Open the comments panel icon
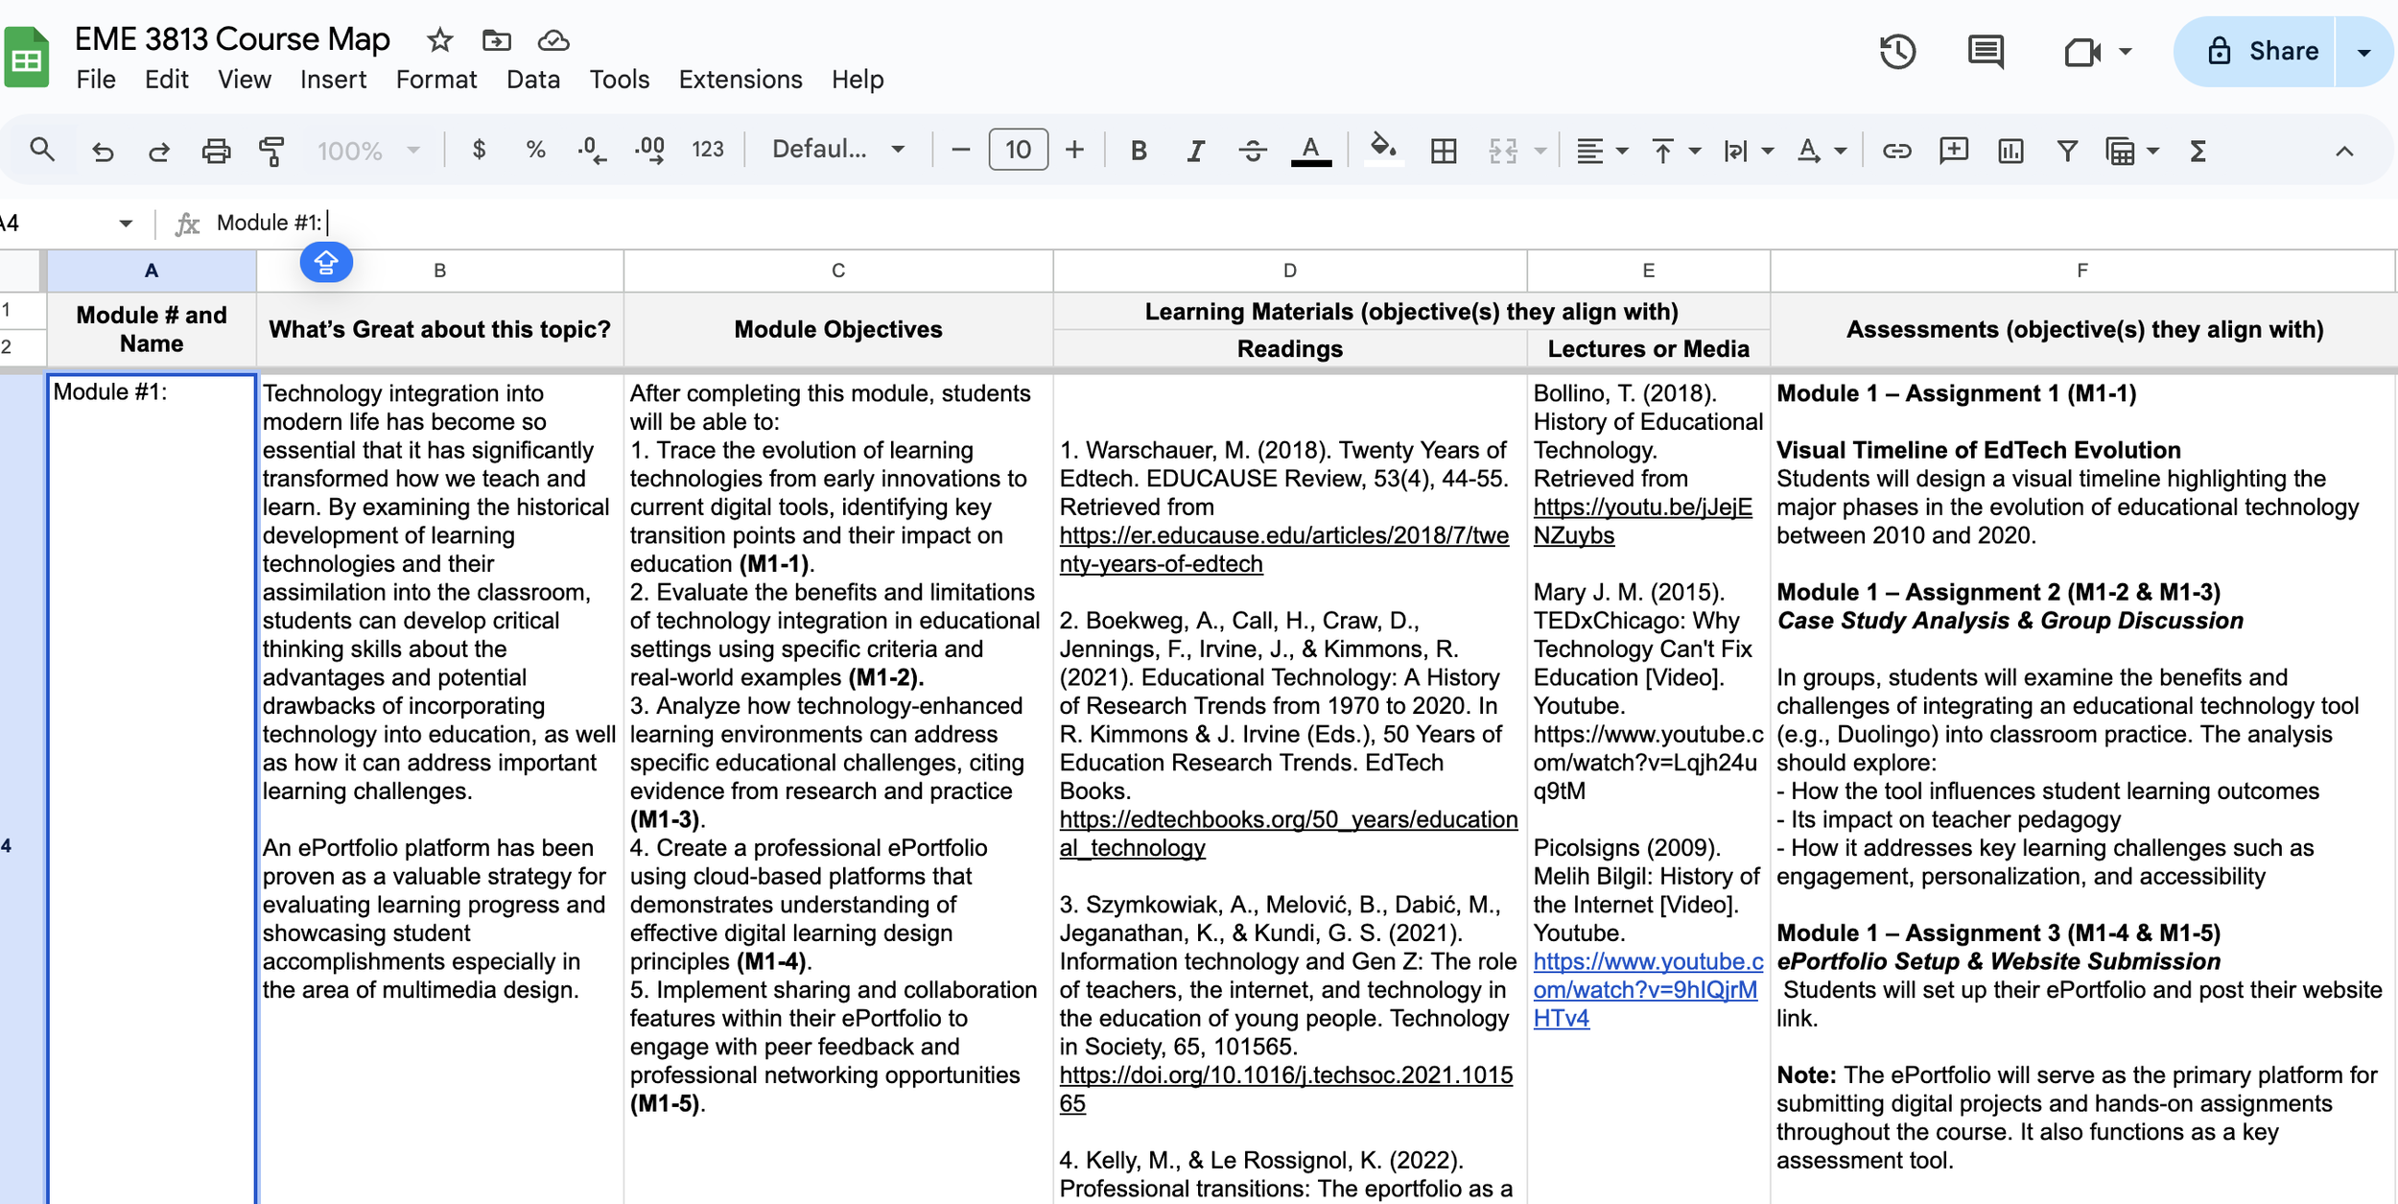The image size is (2398, 1204). point(1985,52)
